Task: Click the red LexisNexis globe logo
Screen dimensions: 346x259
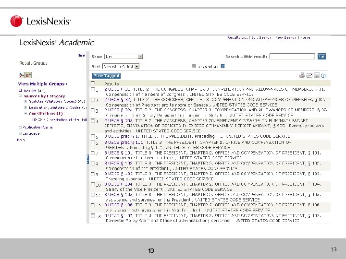Action: click(x=16, y=21)
